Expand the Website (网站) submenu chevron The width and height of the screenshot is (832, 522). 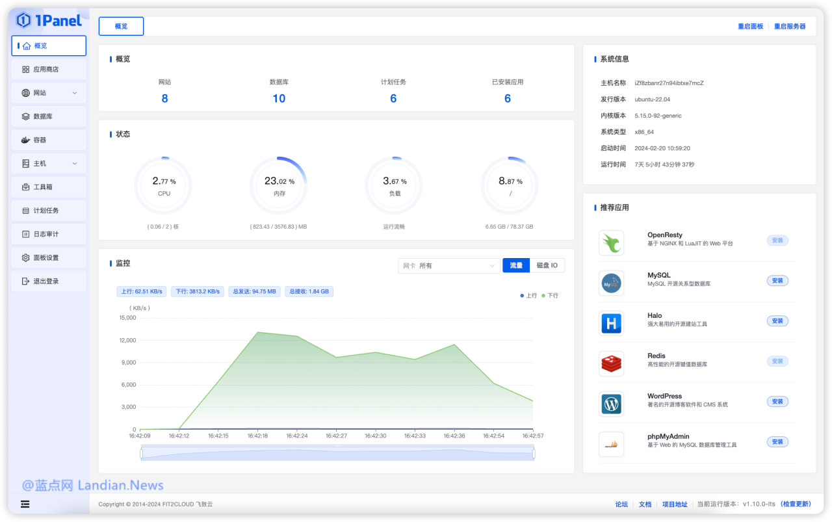75,93
